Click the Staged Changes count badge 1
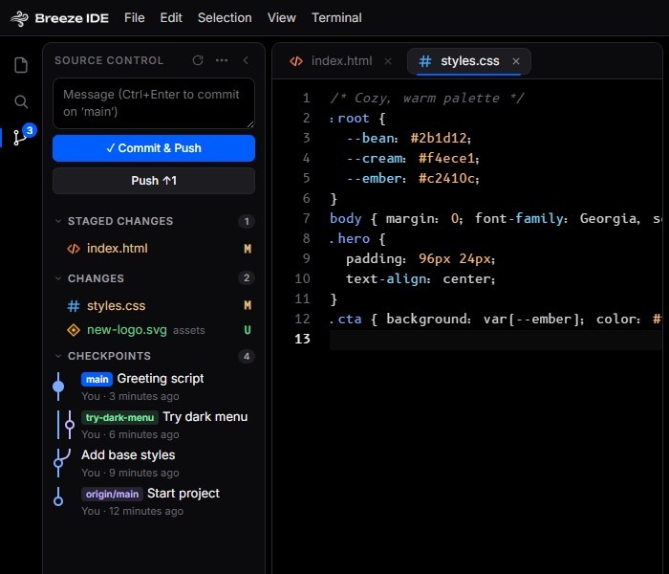 point(247,221)
